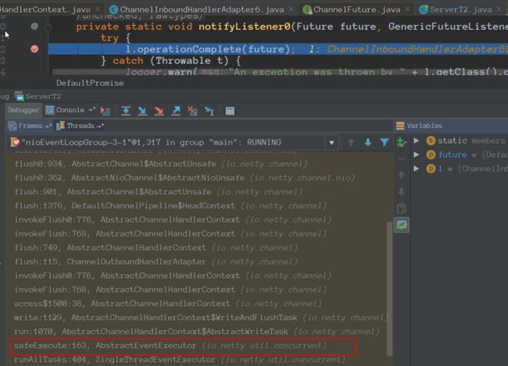Toggle the breakpoint on operationComplete line
This screenshot has height=366, width=508.
[34, 49]
